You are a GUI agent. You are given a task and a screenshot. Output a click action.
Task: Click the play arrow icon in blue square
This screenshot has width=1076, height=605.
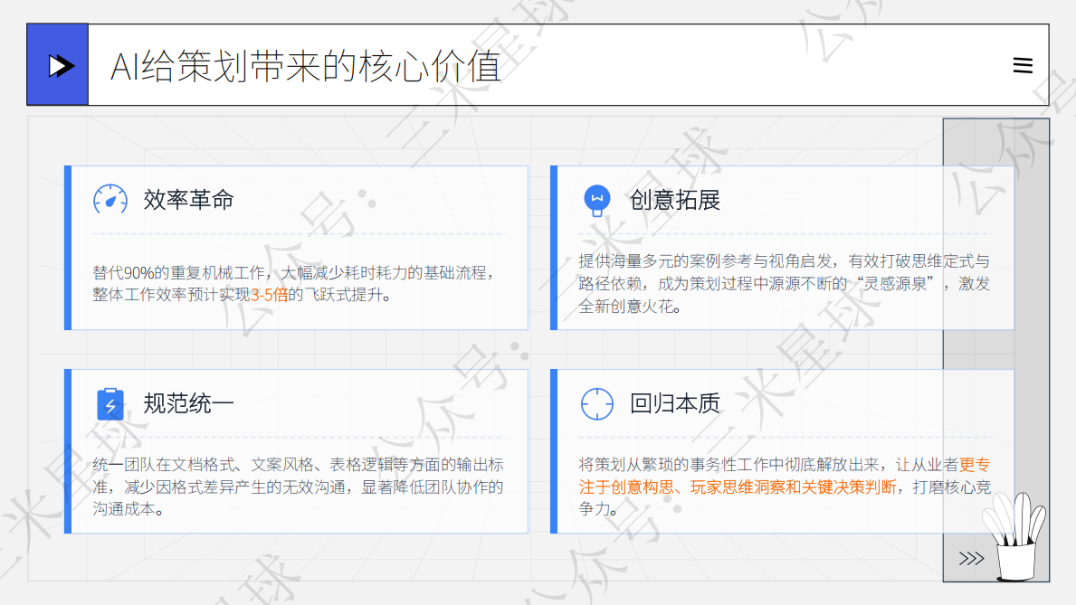[61, 66]
